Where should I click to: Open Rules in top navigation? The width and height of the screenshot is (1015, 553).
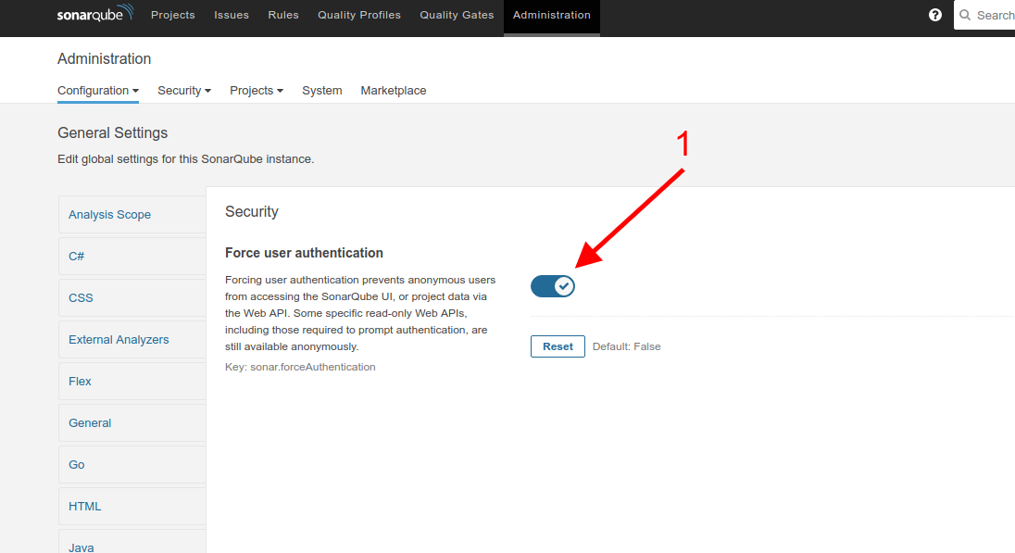pos(283,15)
